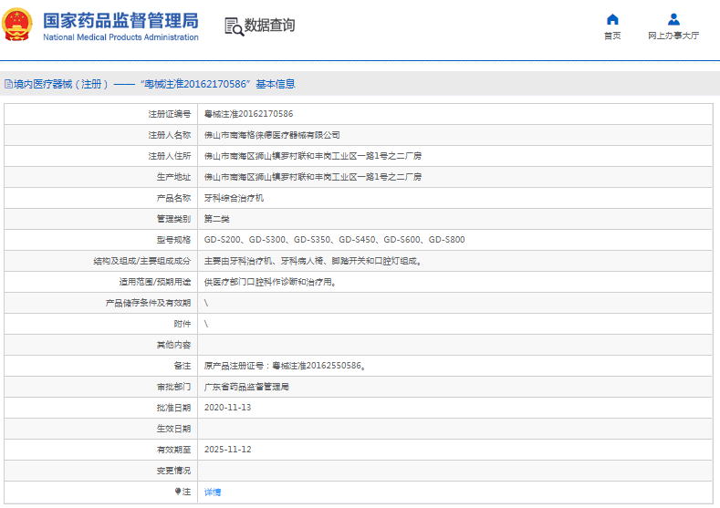Click the product name 牙科综合治疗机
Screen dimensions: 720x508
coord(233,198)
